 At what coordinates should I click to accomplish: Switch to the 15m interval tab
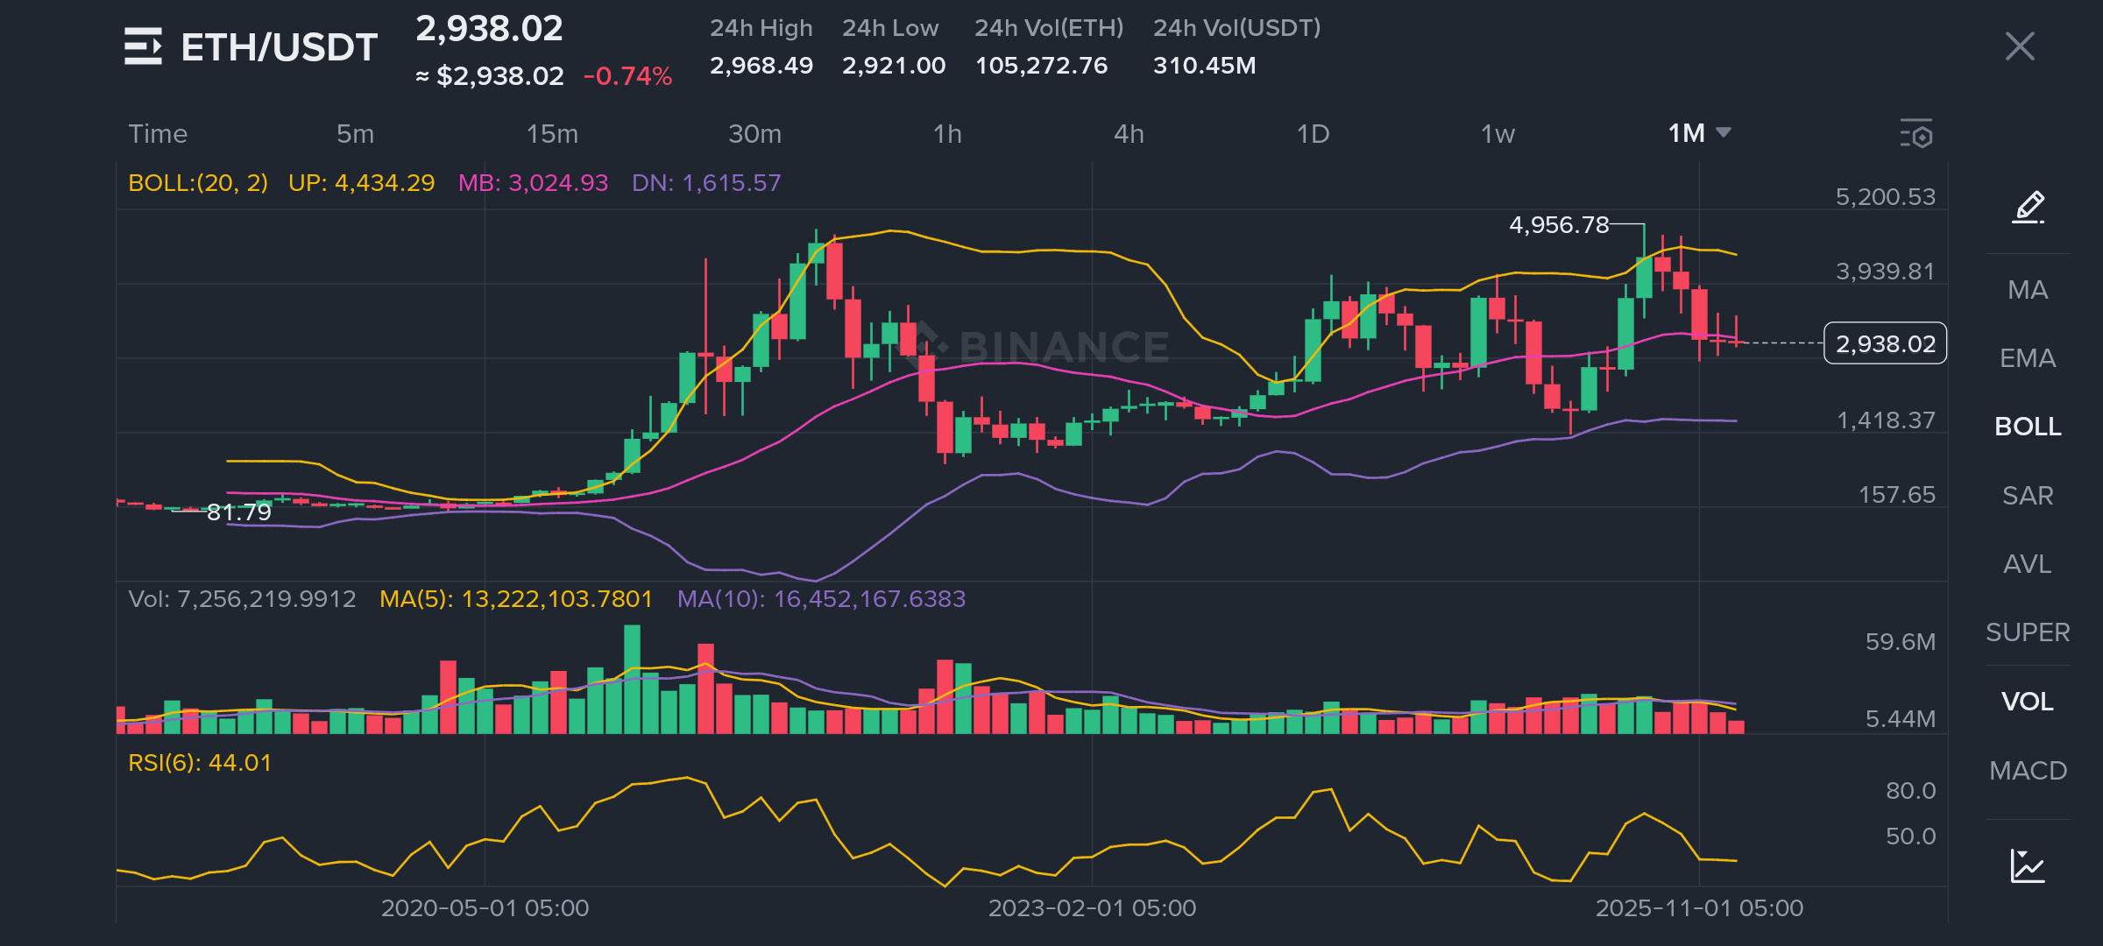[552, 134]
